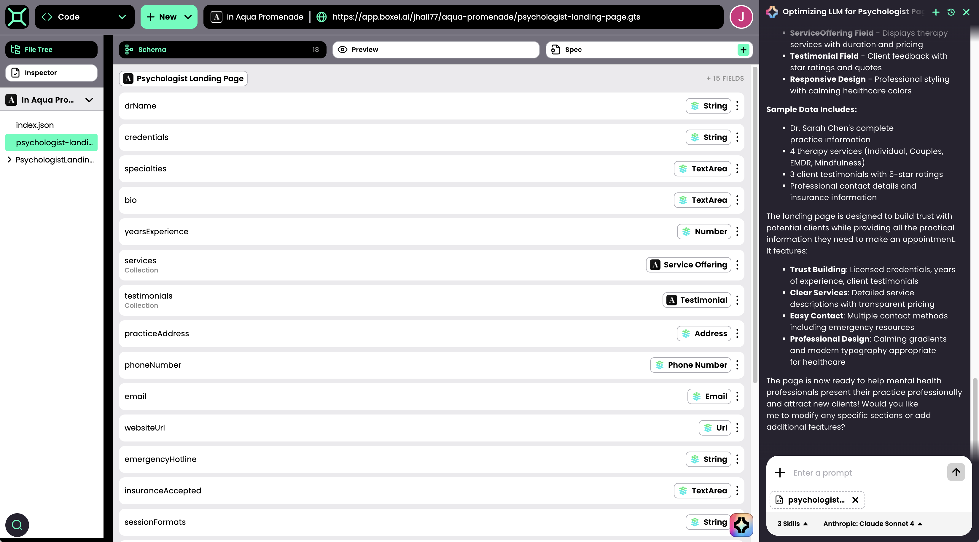Screen dimensions: 979x542
Task: Click the Boxel logo icon
Action: click(17, 17)
